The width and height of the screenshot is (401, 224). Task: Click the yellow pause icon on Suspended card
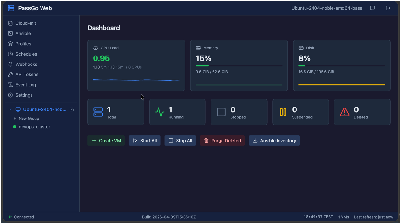283,112
